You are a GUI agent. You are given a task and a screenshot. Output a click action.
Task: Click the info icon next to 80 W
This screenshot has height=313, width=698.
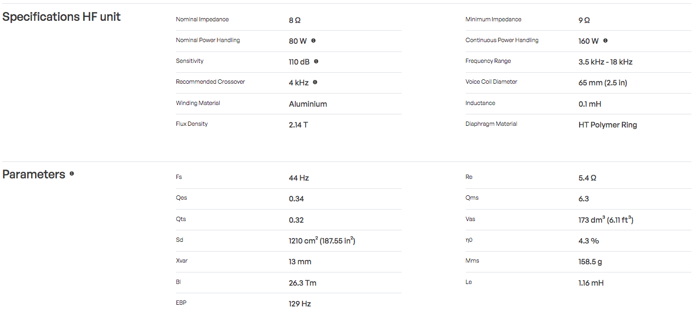pos(313,40)
